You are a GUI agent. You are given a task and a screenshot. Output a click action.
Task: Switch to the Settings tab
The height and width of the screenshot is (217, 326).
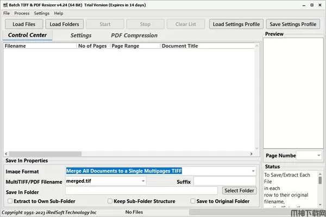point(81,35)
